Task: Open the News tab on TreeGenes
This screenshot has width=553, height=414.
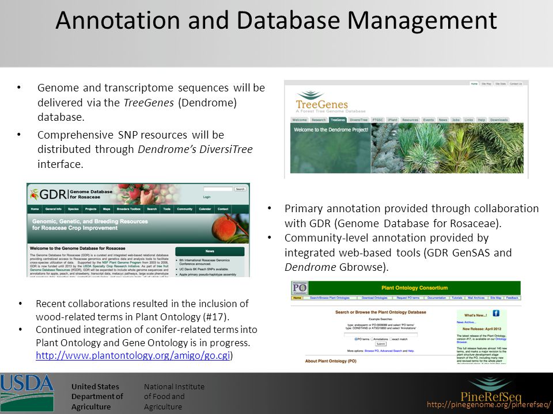Action: [x=443, y=120]
